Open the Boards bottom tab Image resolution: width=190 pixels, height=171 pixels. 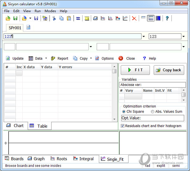pos(14,159)
